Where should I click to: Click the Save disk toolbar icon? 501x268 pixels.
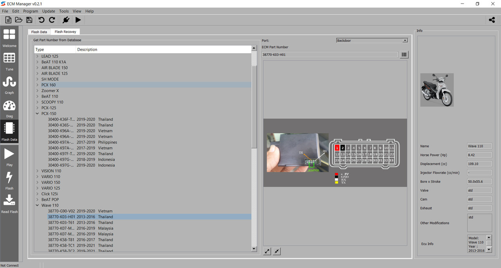(x=29, y=20)
